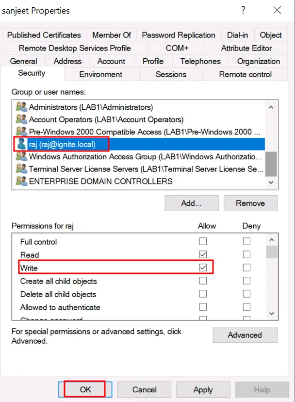Click the question mark help icon
Image resolution: width=295 pixels, height=402 pixels.
click(x=243, y=10)
